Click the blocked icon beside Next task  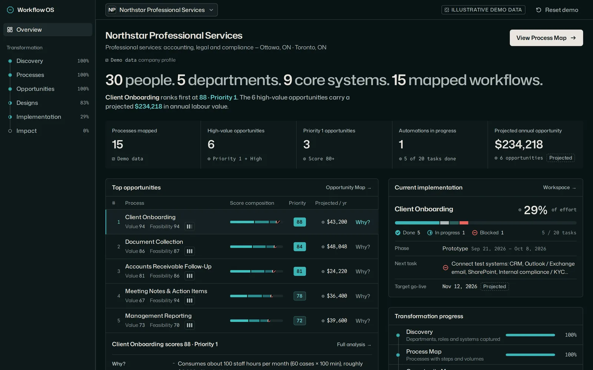pyautogui.click(x=445, y=268)
